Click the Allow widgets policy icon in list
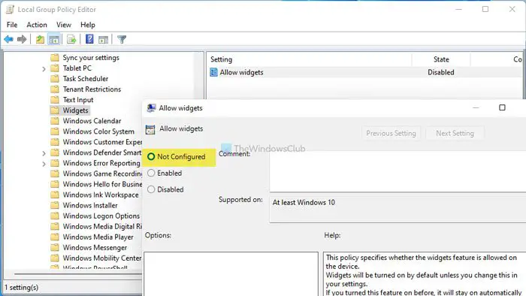The width and height of the screenshot is (526, 296). [x=213, y=72]
